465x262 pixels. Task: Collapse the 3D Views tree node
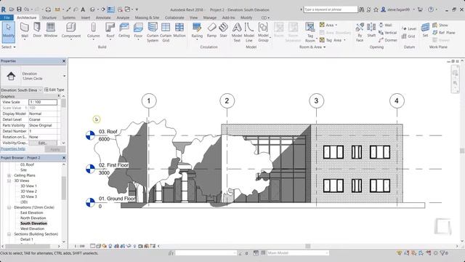point(9,180)
